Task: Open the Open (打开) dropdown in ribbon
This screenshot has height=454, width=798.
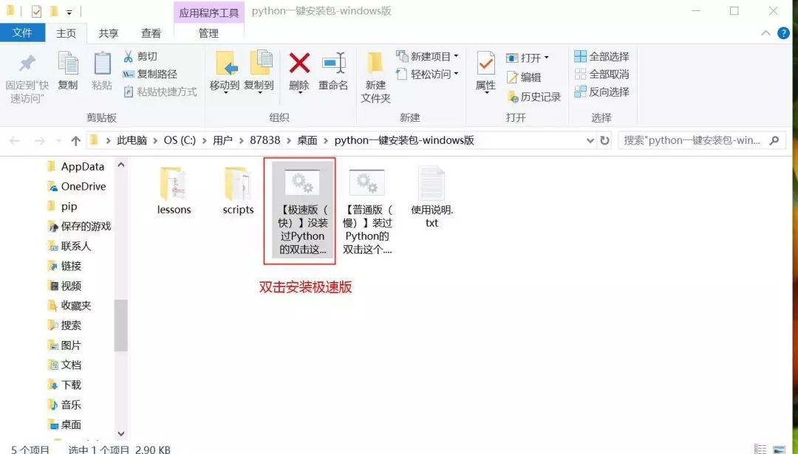Action: click(x=528, y=58)
